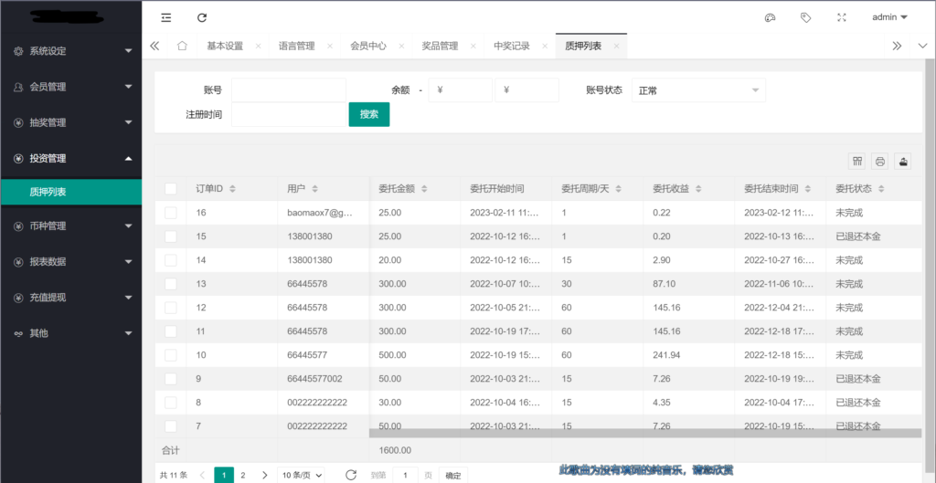Switch to the 中奖记录 tab
The image size is (936, 483).
(511, 46)
